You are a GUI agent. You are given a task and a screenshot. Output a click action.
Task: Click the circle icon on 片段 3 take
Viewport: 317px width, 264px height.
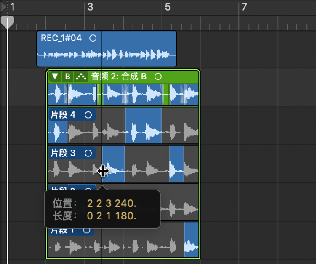click(x=88, y=153)
